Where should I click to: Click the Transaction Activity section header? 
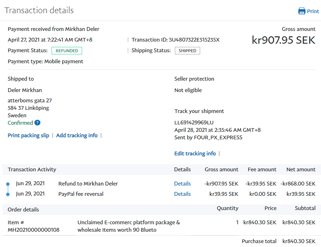[32, 170]
